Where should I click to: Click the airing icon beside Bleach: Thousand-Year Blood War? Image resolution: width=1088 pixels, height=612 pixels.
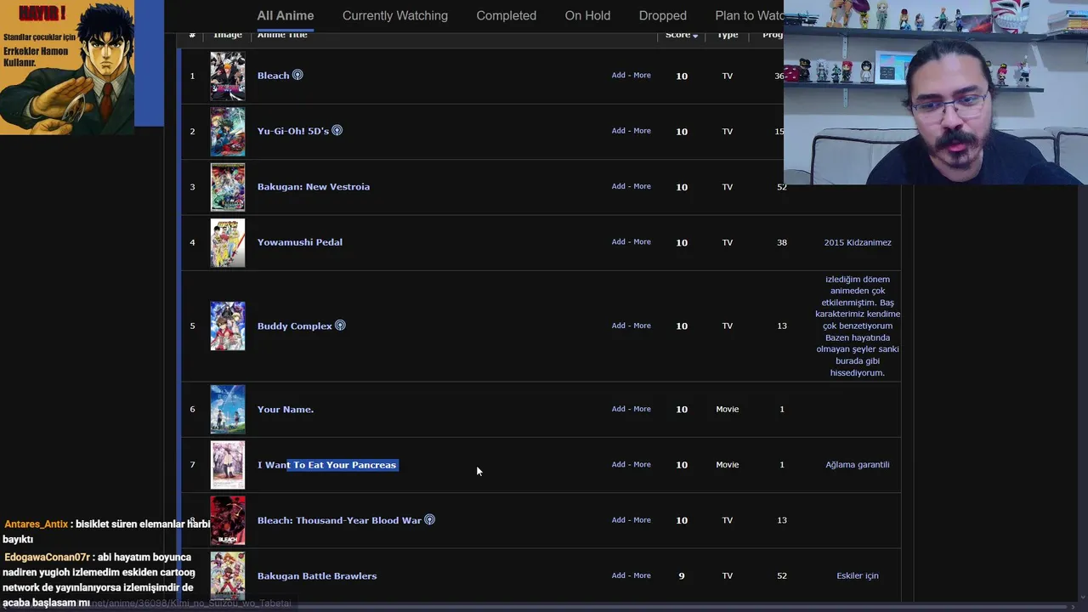[429, 519]
